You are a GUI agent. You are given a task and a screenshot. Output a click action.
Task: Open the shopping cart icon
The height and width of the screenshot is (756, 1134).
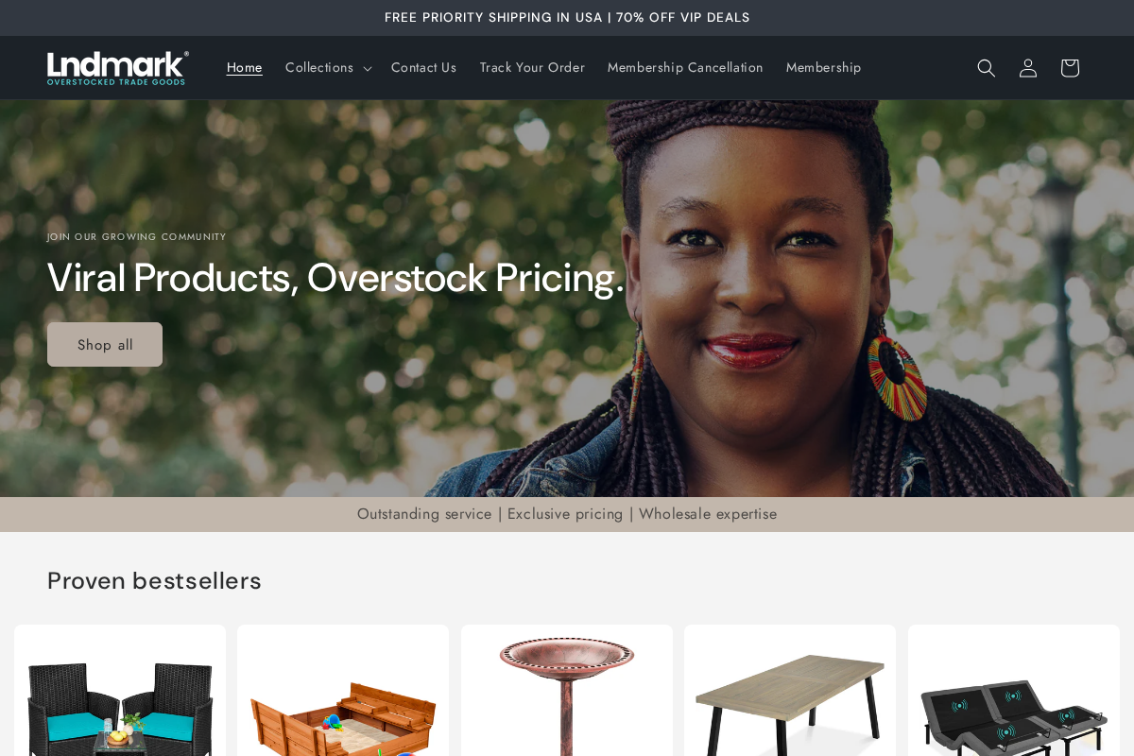coord(1070,68)
